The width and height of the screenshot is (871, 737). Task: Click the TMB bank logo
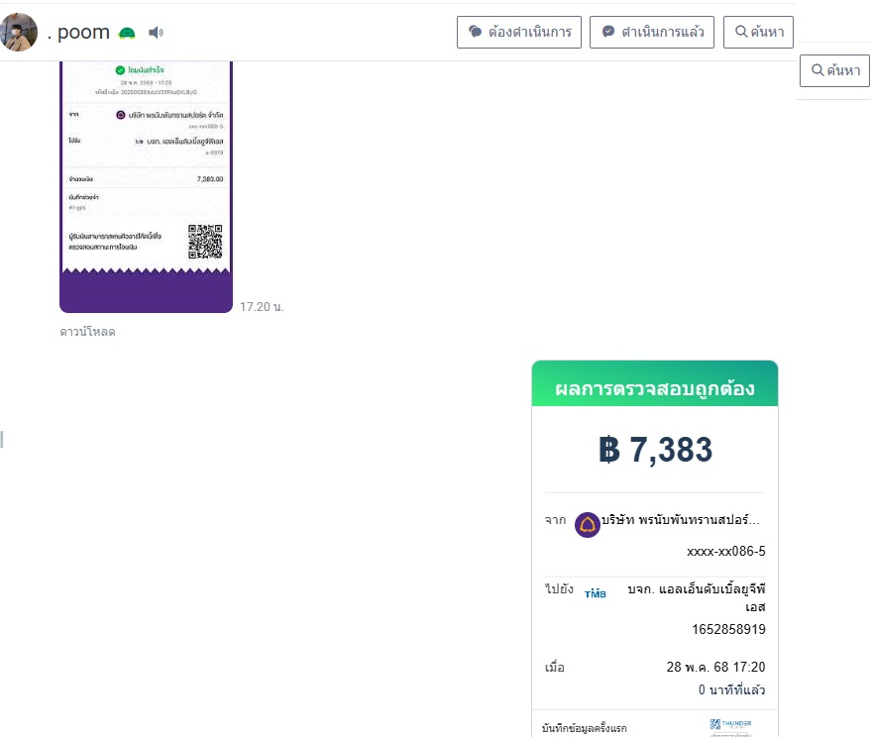click(x=596, y=593)
